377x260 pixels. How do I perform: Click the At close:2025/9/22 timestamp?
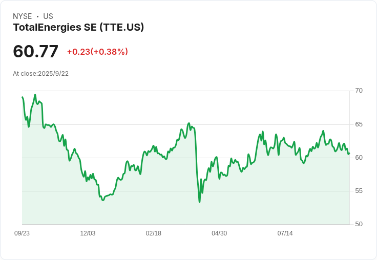pos(40,74)
